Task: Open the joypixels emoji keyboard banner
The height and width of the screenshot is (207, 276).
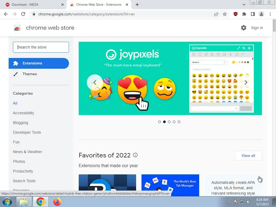Action: 170,78
